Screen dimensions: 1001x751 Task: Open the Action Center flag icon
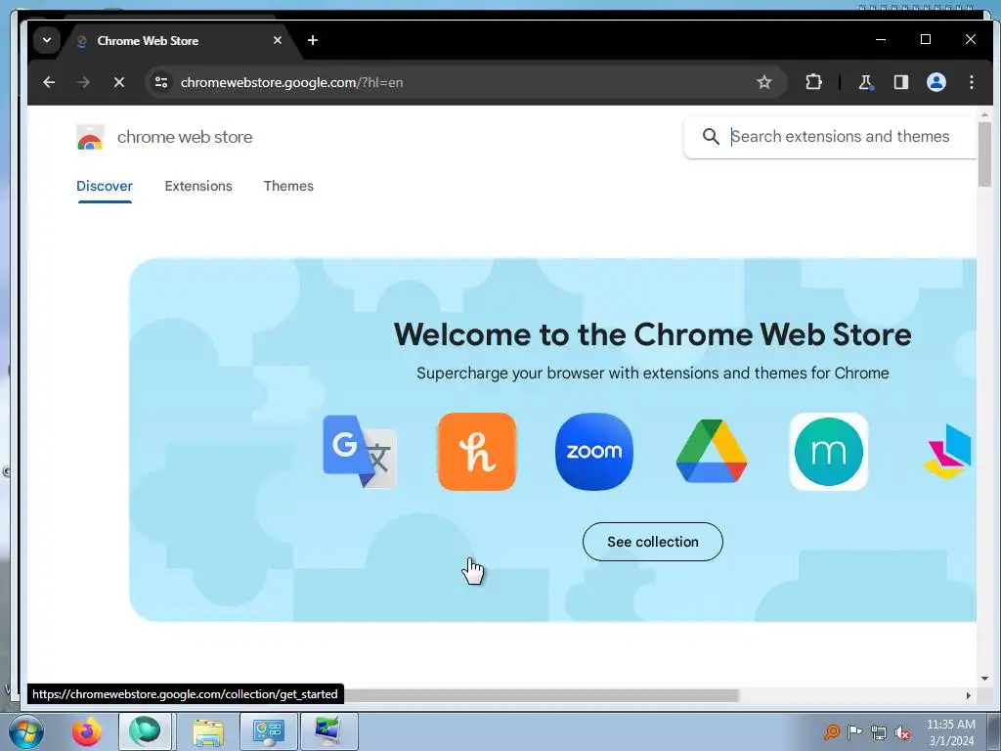(854, 732)
